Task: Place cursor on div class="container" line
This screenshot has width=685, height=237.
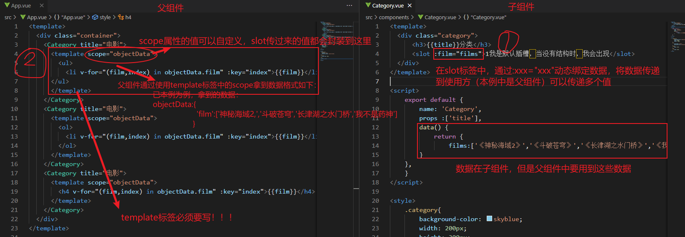Action: (x=78, y=35)
